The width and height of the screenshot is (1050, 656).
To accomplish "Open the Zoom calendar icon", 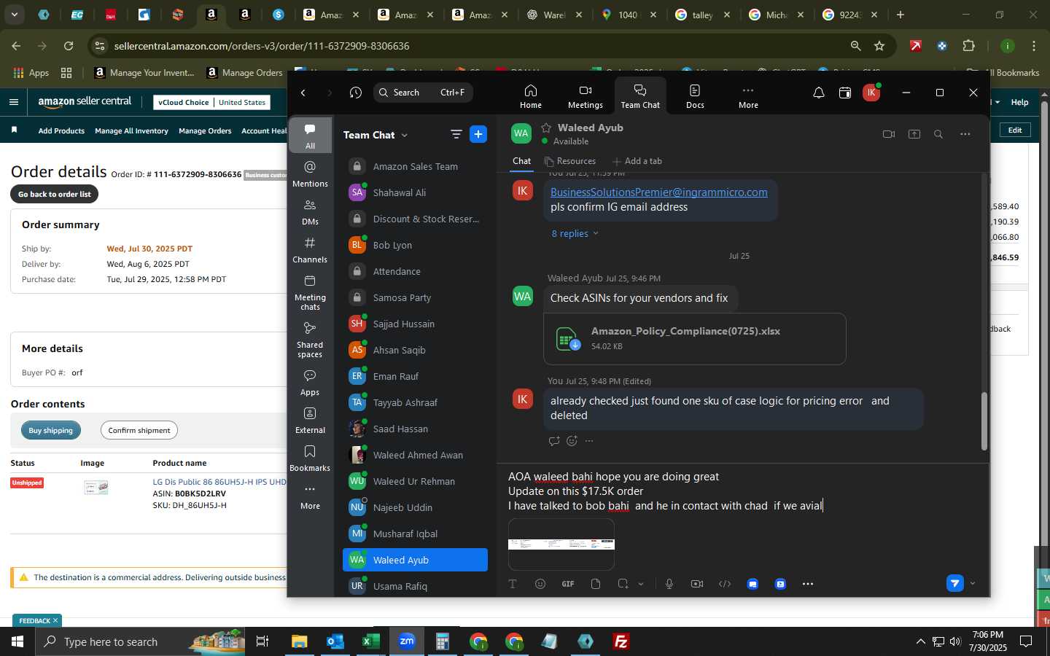I will (845, 93).
